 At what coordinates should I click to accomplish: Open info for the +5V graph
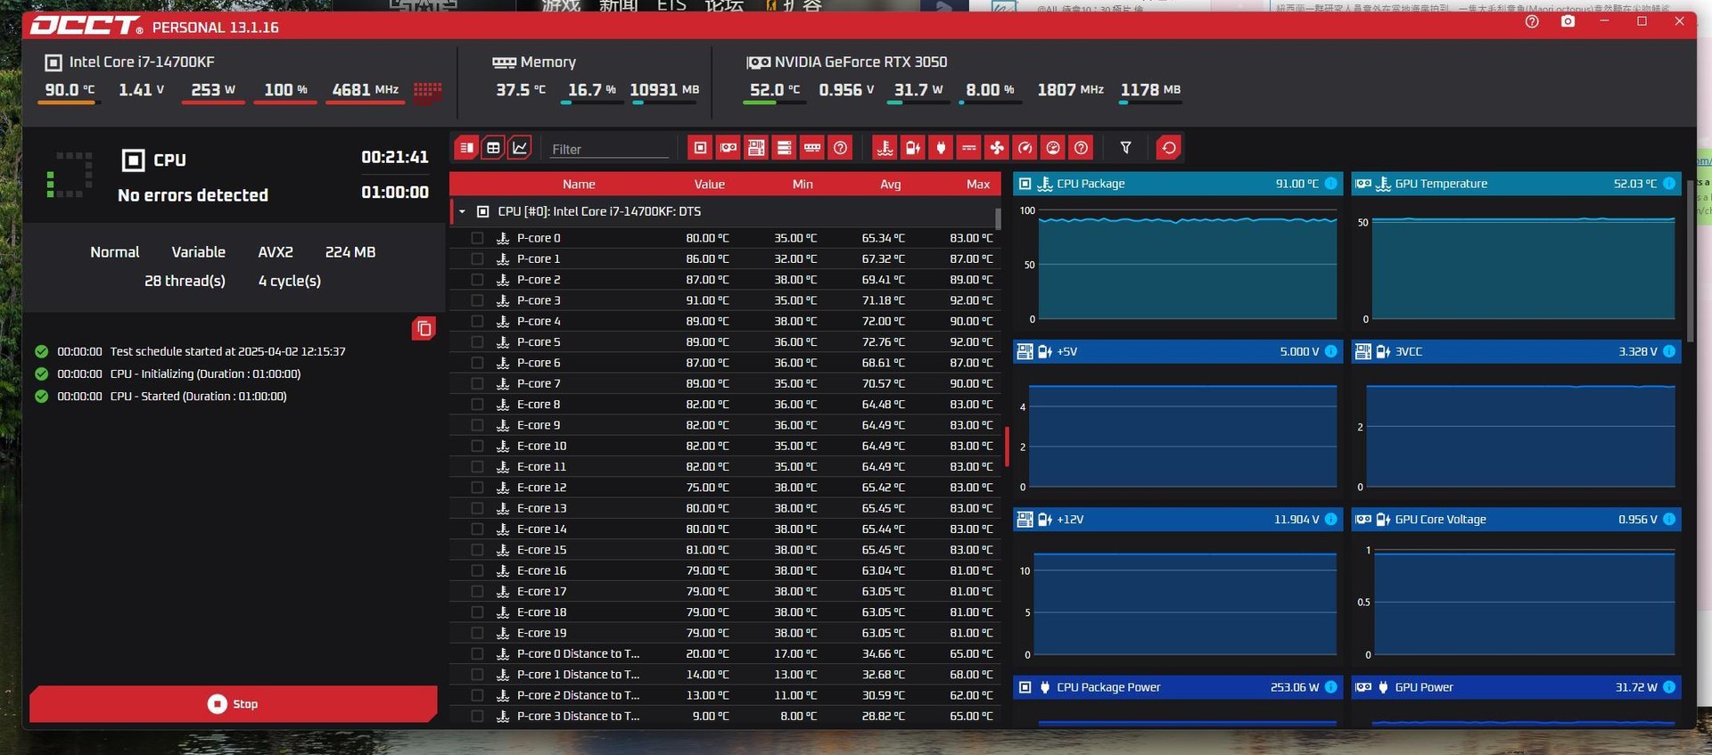(x=1330, y=351)
